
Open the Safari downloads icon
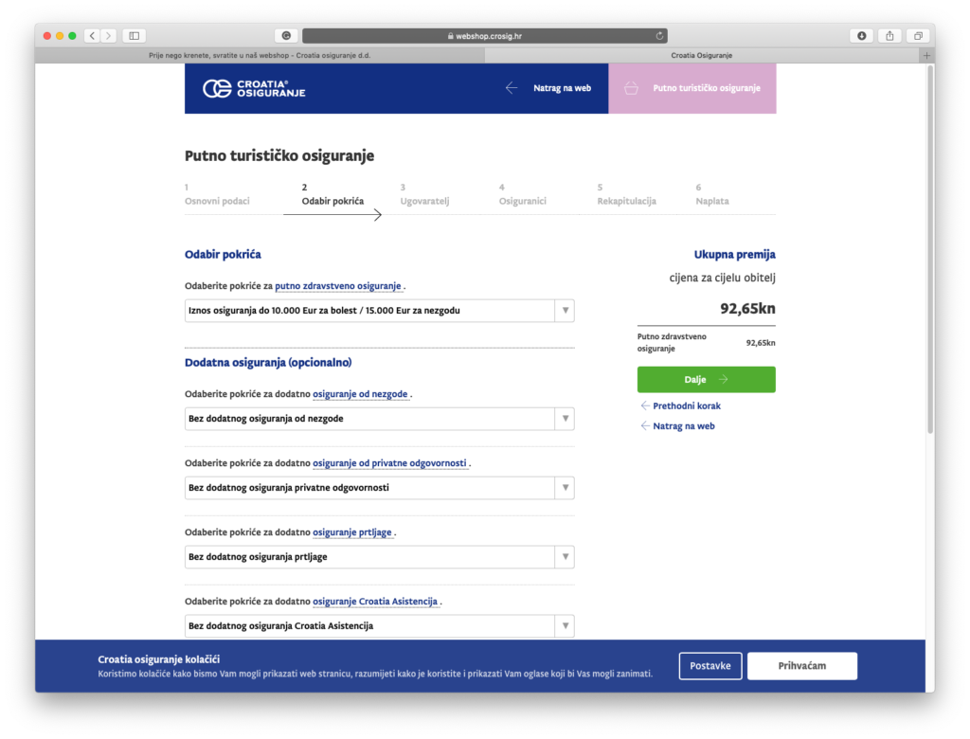(x=861, y=36)
